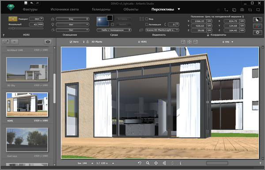Open the Небо с гелиодоном dropdown

[x=114, y=30]
